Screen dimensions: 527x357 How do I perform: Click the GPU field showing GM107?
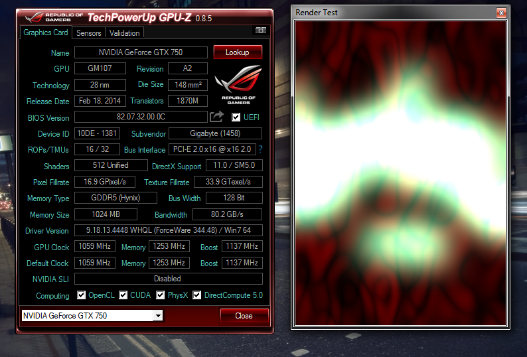tap(100, 68)
